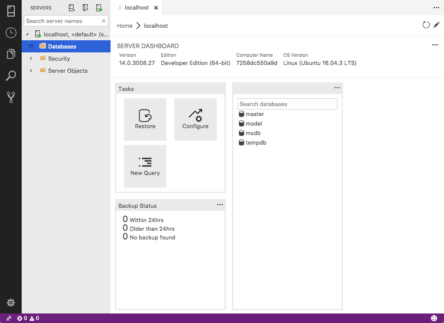Open the Server Dashboard options menu
Image resolution: width=444 pixels, height=323 pixels.
(435, 45)
